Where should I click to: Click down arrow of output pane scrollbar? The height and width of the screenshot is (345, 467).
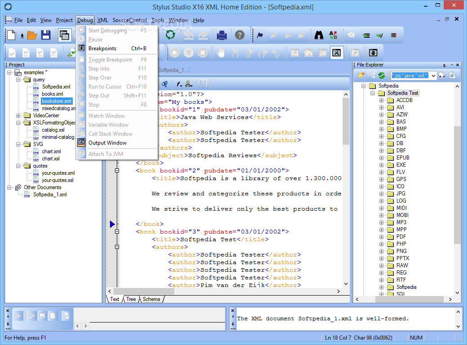pos(458,326)
